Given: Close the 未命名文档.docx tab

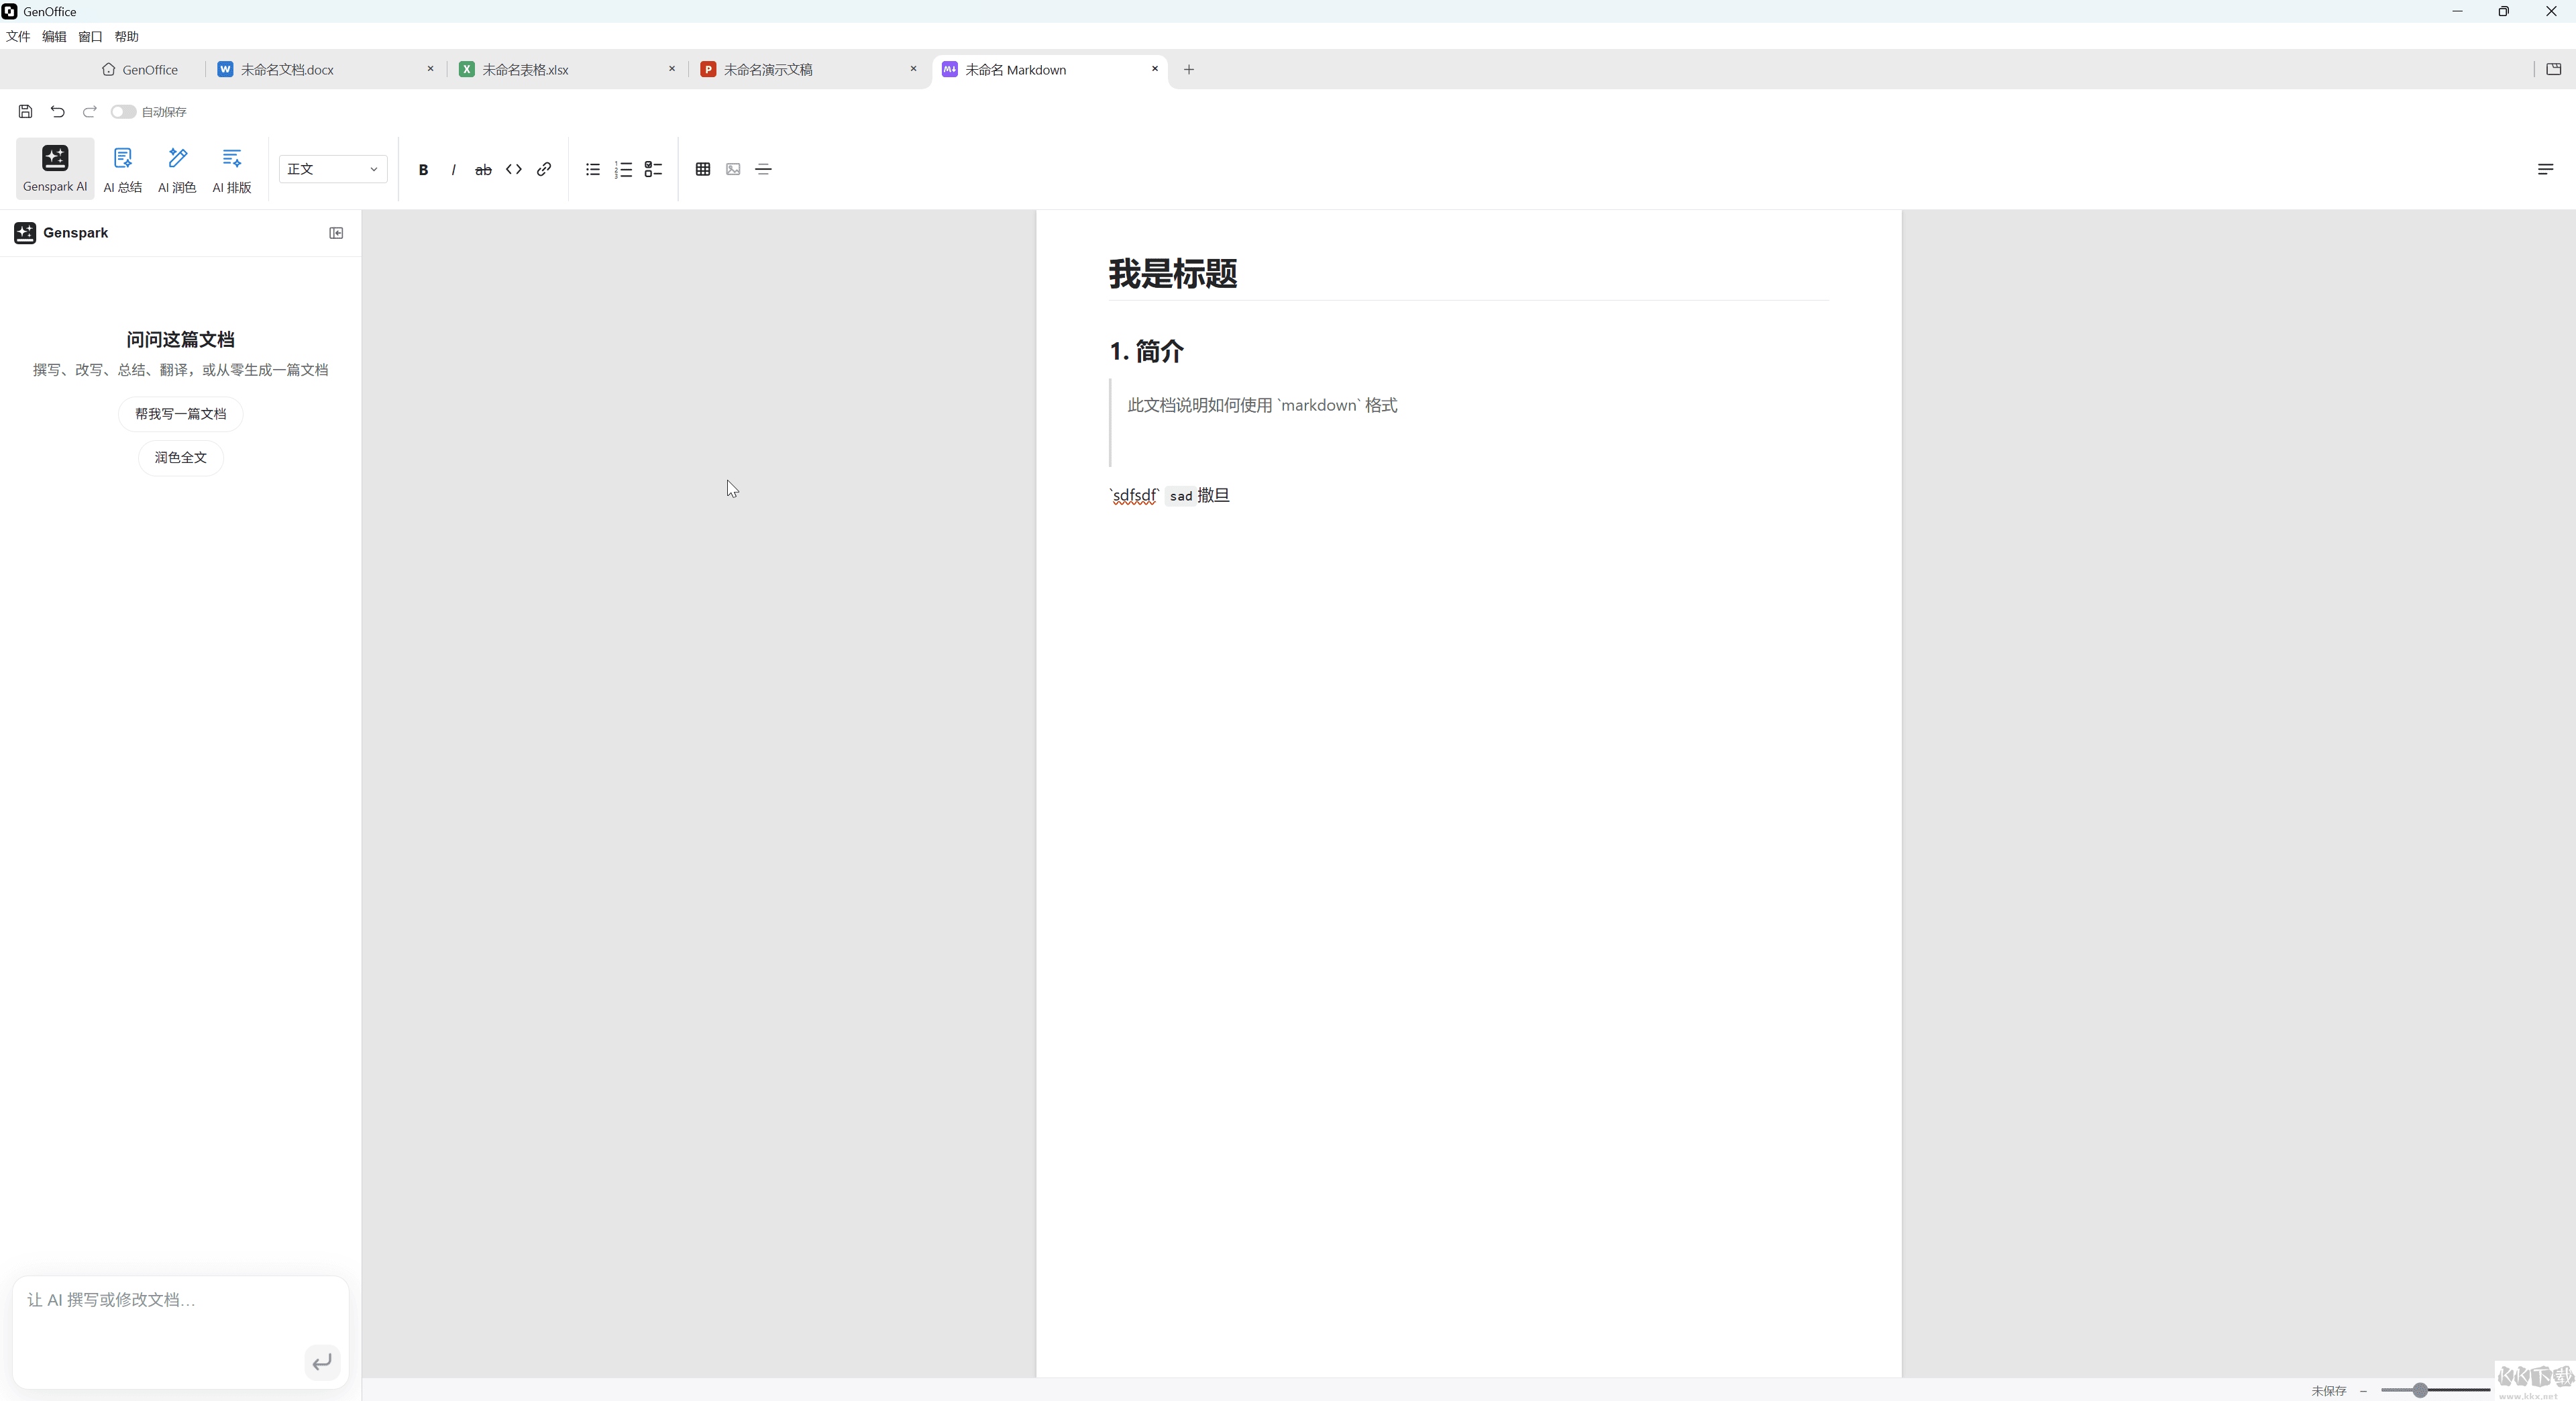Looking at the screenshot, I should (x=431, y=69).
